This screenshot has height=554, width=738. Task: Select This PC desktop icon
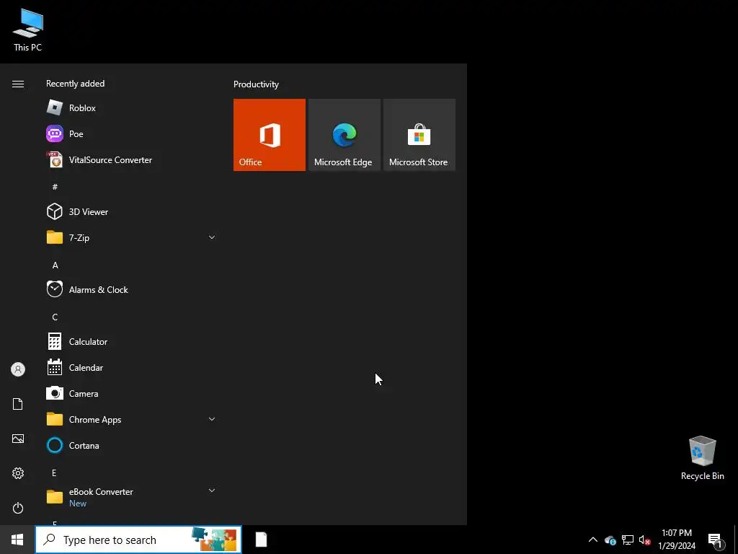(x=28, y=30)
